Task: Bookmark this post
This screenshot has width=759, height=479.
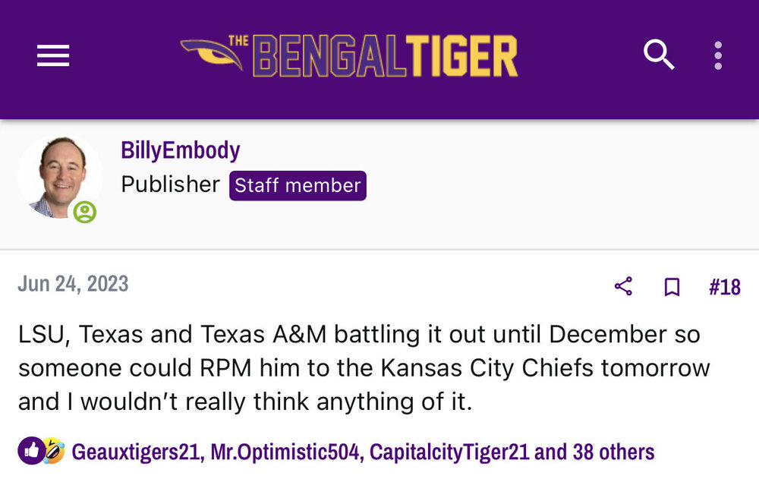Action: coord(672,286)
